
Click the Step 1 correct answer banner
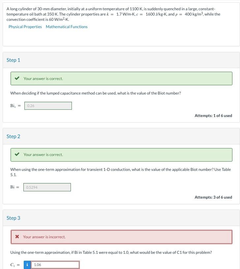121,78
